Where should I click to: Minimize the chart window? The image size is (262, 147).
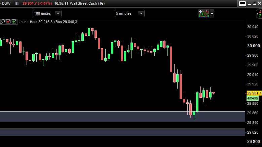pos(249,3)
